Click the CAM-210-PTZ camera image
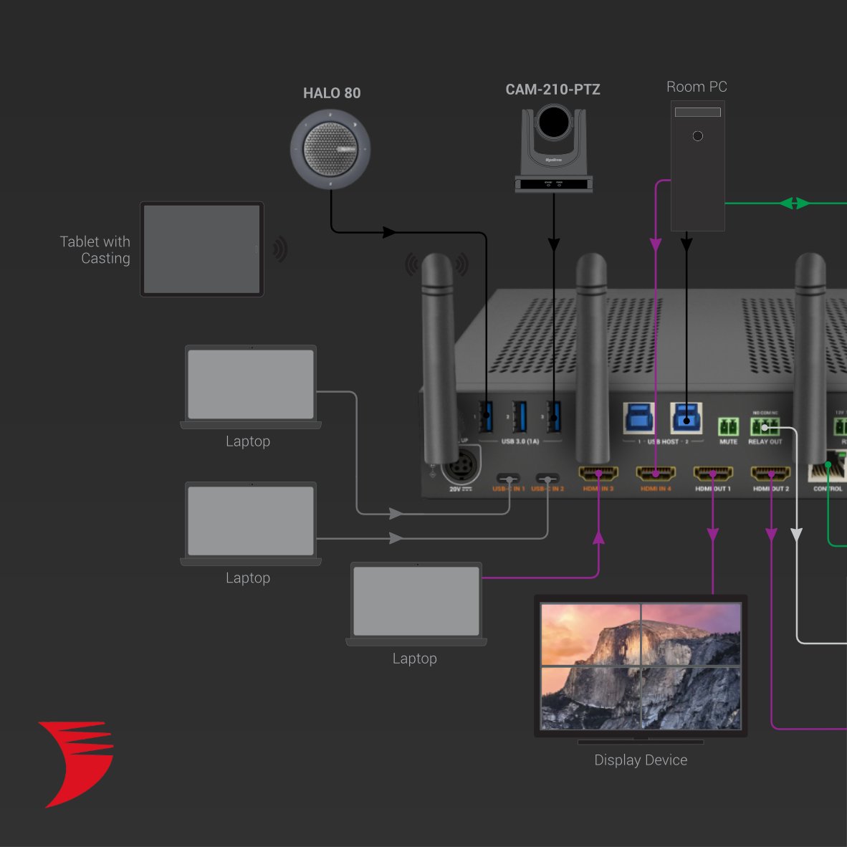The image size is (847, 847). tap(554, 148)
